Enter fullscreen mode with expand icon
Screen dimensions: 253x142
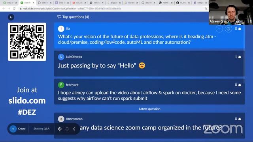(x=67, y=129)
